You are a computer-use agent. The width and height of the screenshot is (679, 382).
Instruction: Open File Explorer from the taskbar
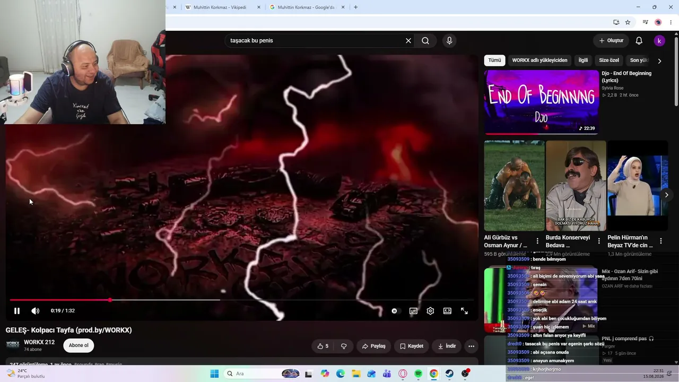[x=356, y=374]
